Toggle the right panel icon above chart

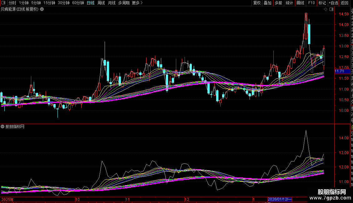[331, 9]
